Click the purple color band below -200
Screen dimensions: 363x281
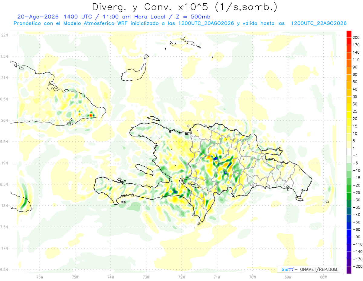click(x=349, y=270)
